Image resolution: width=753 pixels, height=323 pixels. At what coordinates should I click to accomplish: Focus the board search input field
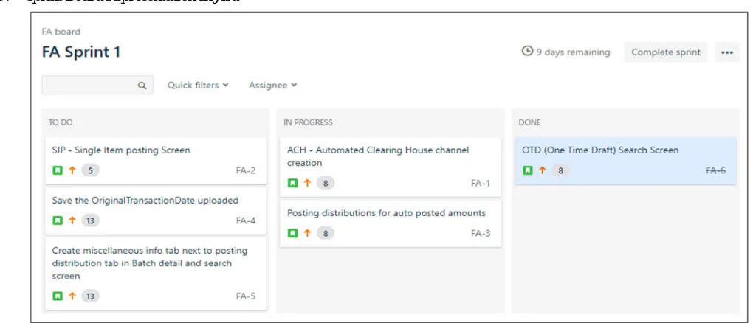pos(97,85)
